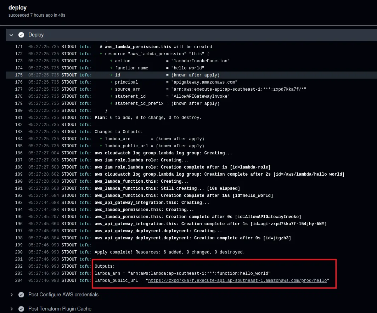Select line number 171 in the log
377x313 pixels.
pos(19,47)
